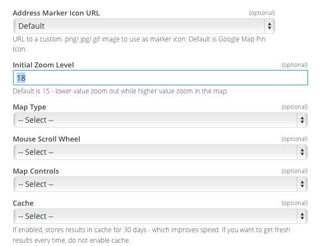Click the cache 30 days description text
Image resolution: width=319 pixels, height=246 pixels.
tap(151, 235)
